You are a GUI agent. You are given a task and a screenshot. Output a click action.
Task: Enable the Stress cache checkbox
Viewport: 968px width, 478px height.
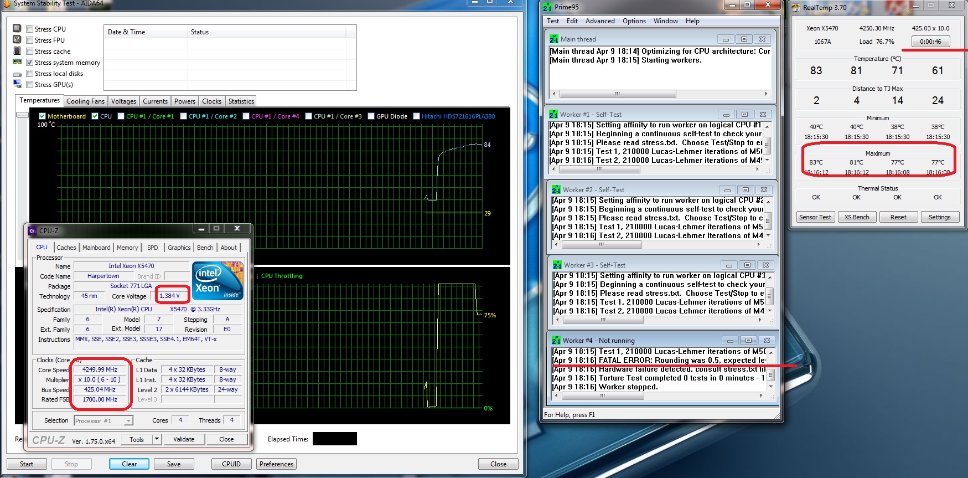pyautogui.click(x=30, y=51)
